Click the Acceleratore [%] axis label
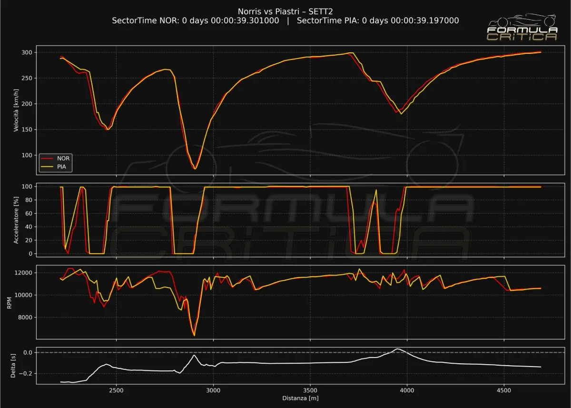 (17, 219)
